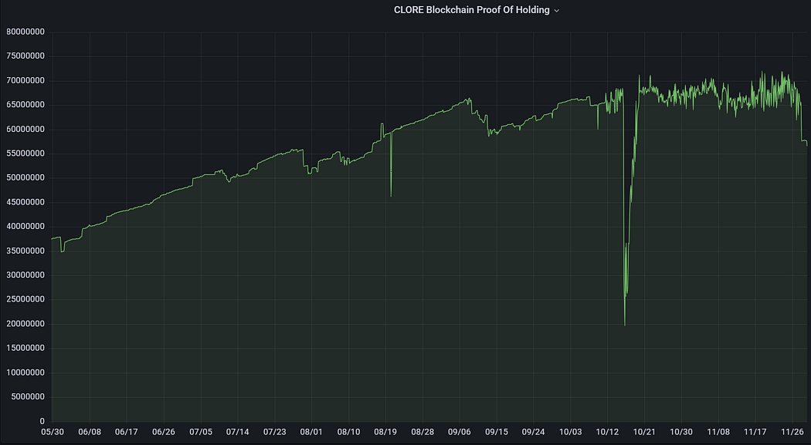Click the 05/30 x-axis date label

[x=53, y=432]
